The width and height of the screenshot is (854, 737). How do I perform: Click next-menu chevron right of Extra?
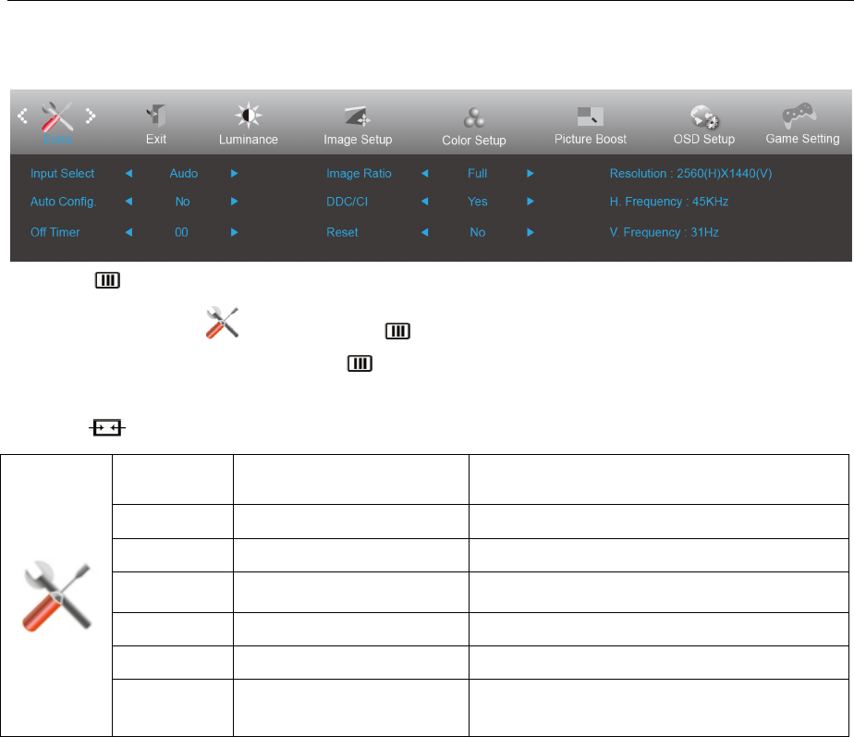pos(91,116)
